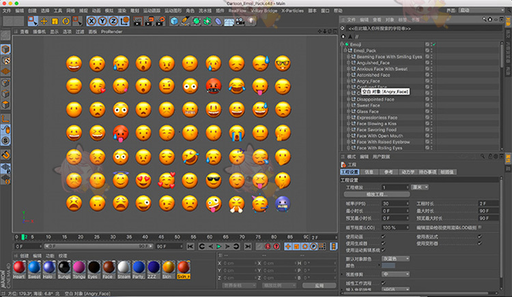The image size is (512, 297).
Task: Open the 编辑 menu in main menu bar
Action: (19, 11)
